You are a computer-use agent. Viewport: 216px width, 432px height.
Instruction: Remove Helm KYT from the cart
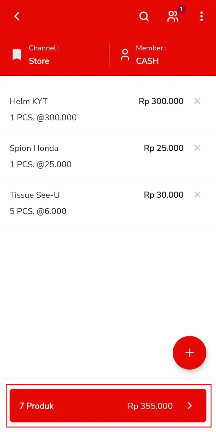pos(197,101)
